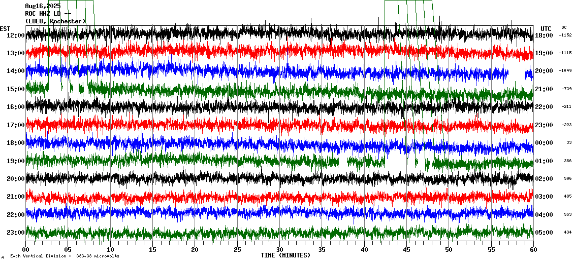
Task: Click the UTC column header
Action: tap(546, 28)
